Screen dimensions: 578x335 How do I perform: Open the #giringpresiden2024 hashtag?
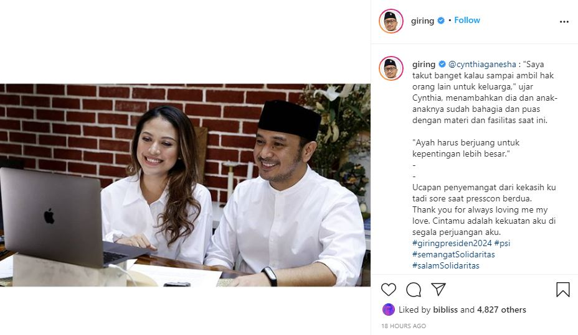click(x=452, y=243)
